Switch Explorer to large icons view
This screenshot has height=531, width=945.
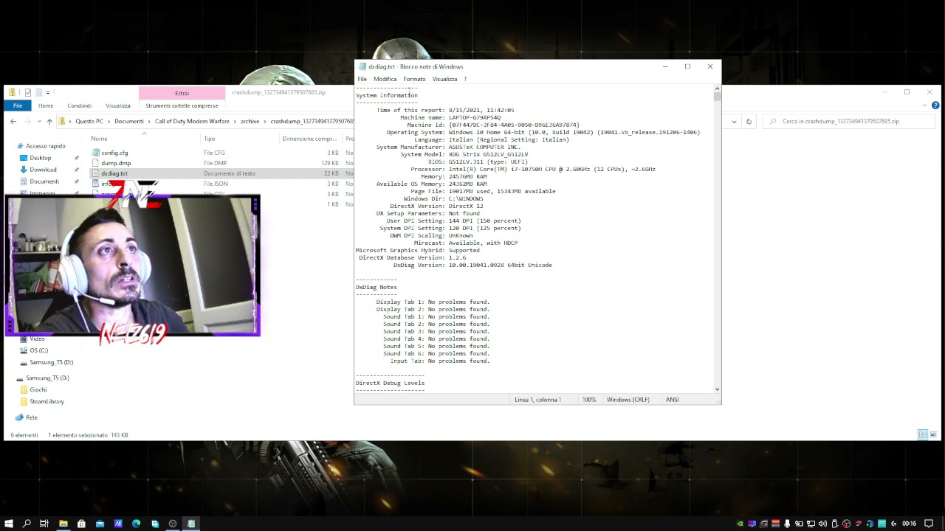(934, 435)
